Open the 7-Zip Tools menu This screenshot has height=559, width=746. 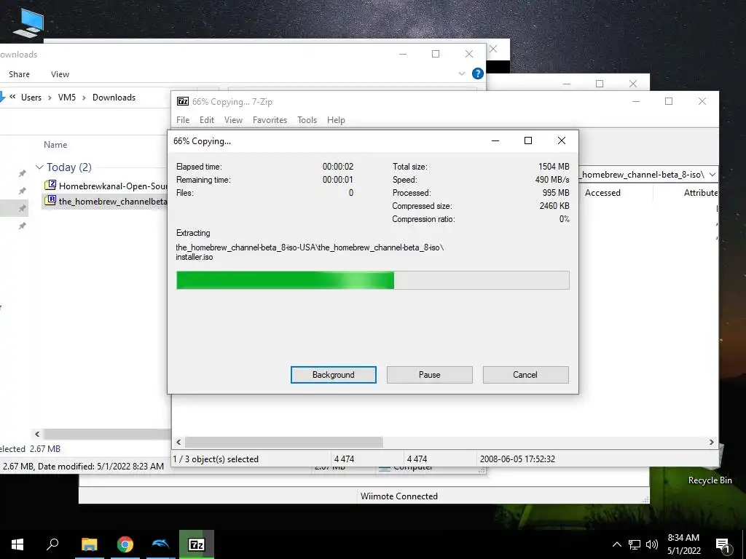[307, 120]
